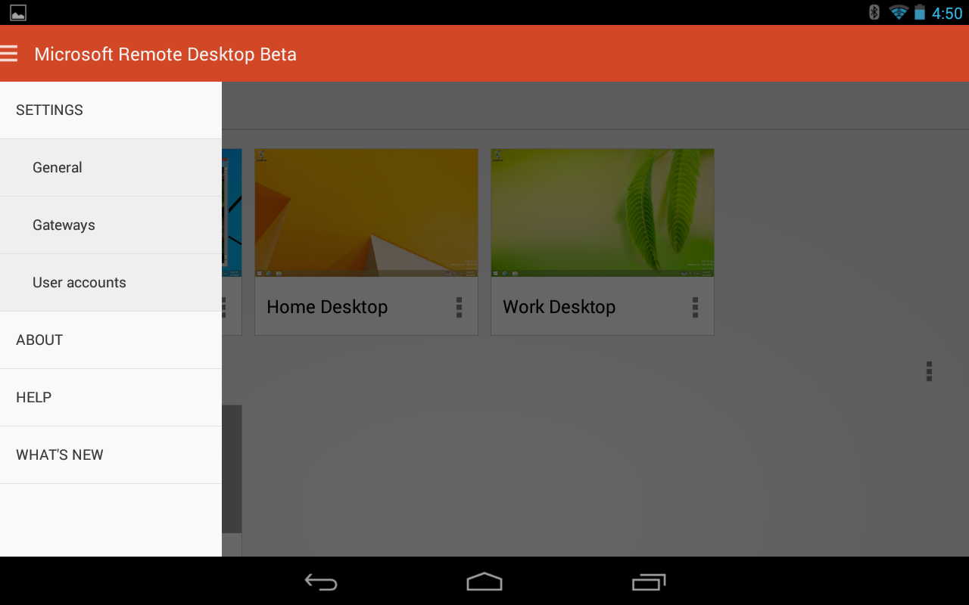Open the Home Desktop thumbnail
The image size is (969, 605).
[366, 213]
